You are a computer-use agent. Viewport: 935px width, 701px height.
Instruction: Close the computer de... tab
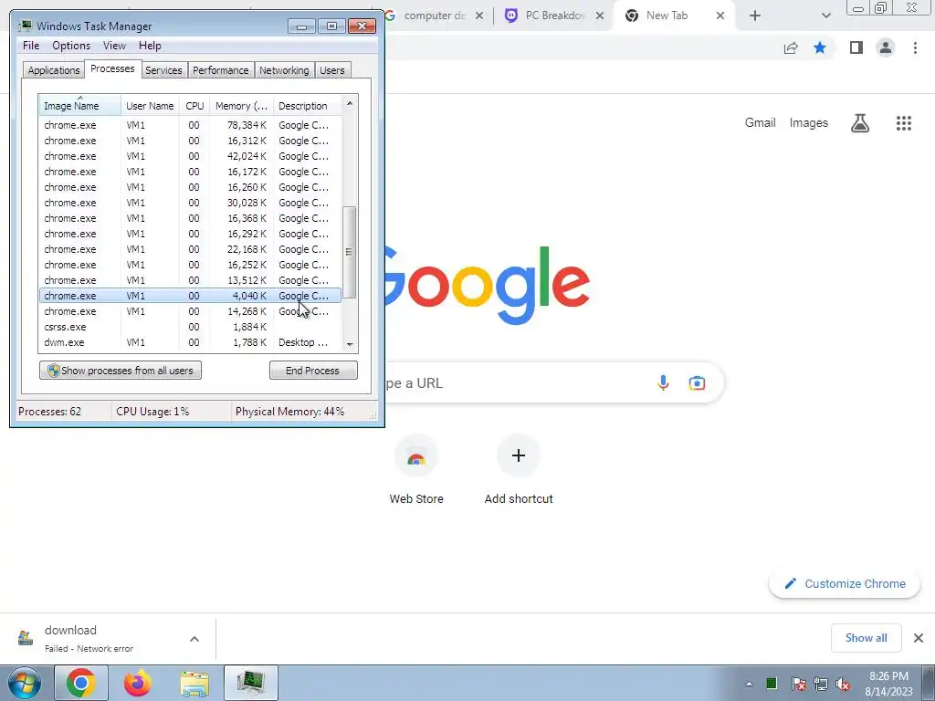[479, 16]
